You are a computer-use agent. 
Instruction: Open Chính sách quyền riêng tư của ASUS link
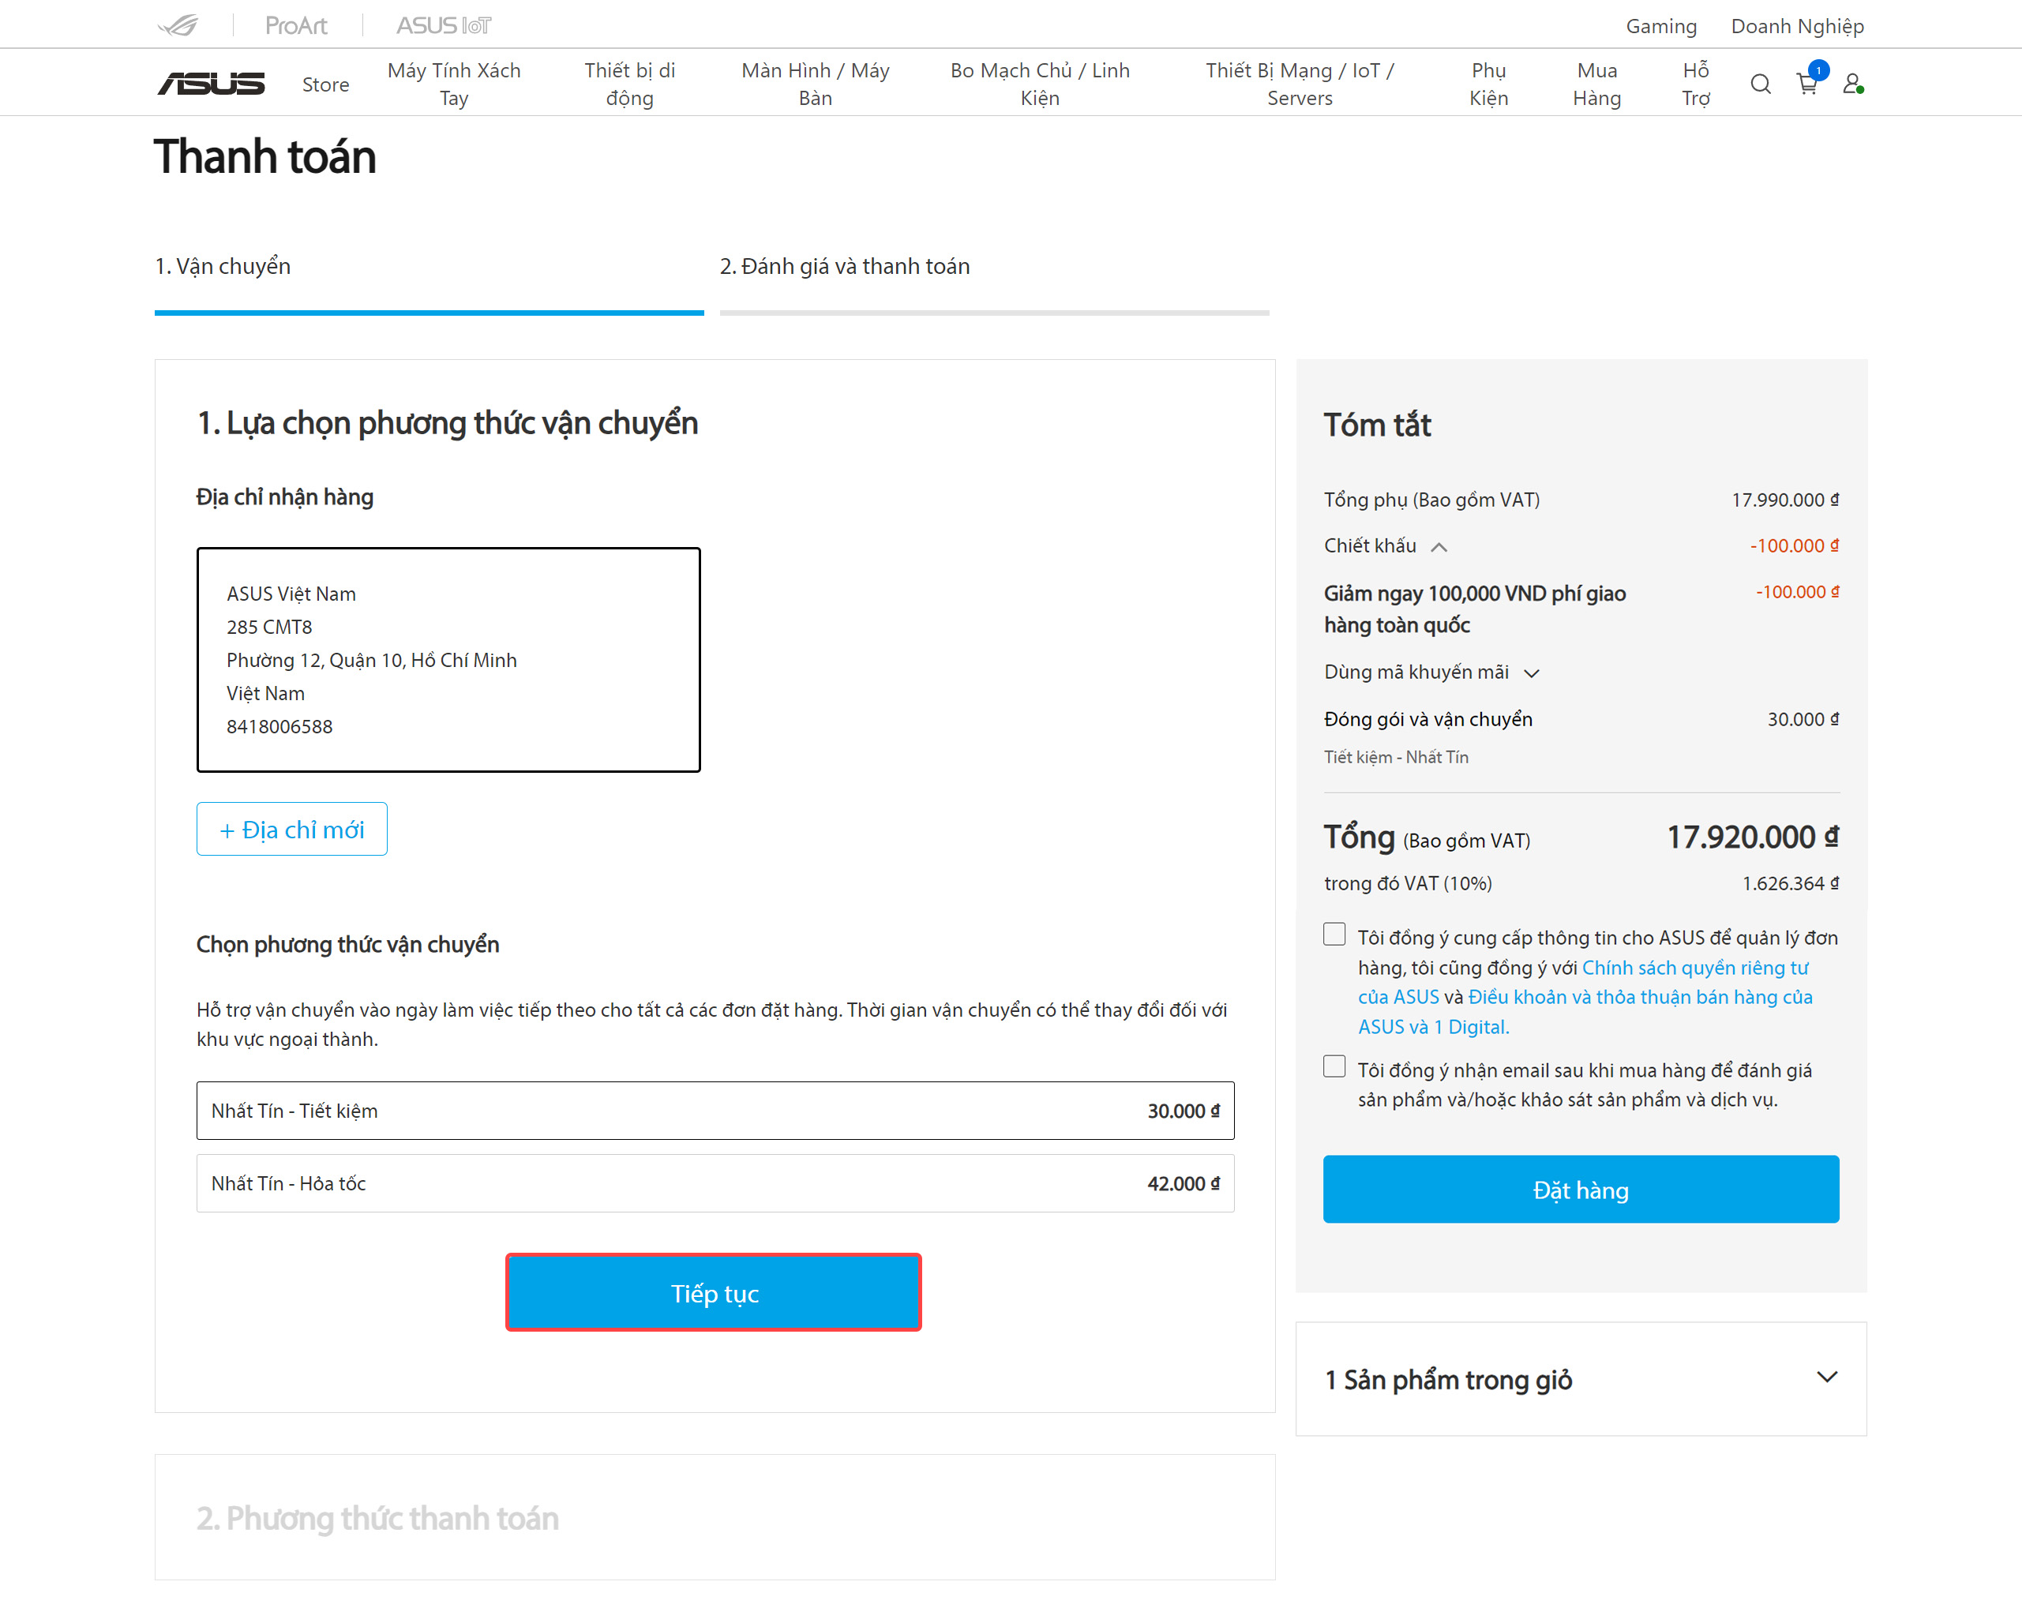pos(1584,981)
